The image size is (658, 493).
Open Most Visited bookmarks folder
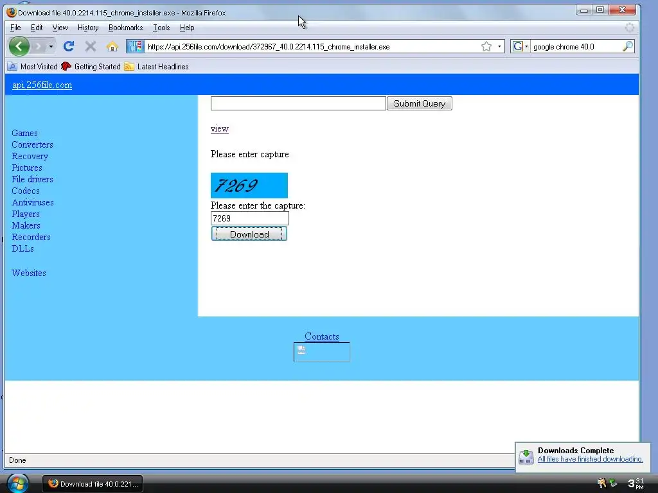(x=33, y=67)
